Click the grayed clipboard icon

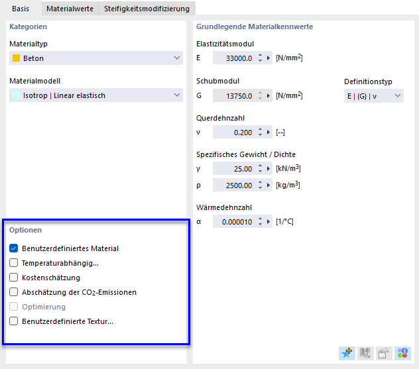click(x=384, y=353)
